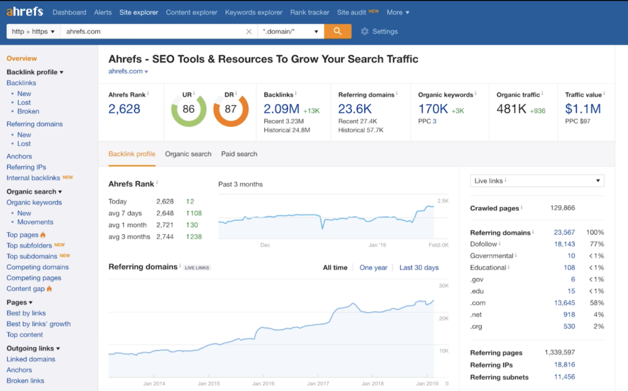Open the Best by links' growth link
The width and height of the screenshot is (628, 391).
pos(39,324)
